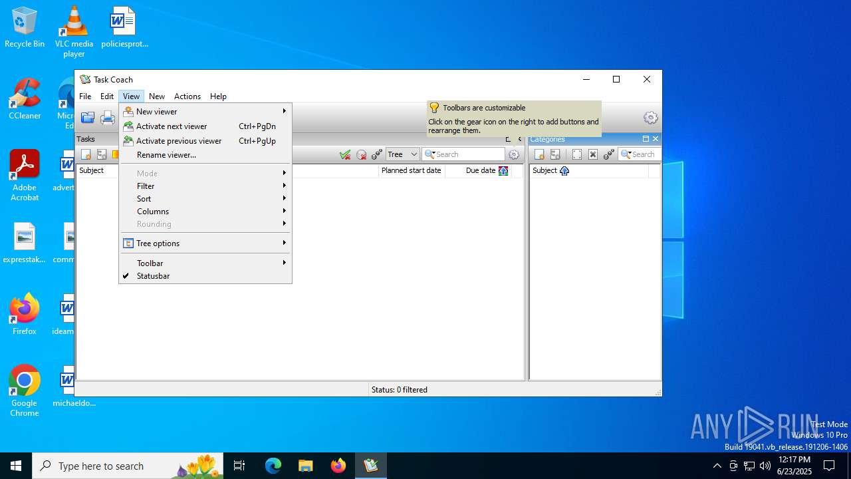851x479 pixels.
Task: Open the Edit menu
Action: coord(107,96)
